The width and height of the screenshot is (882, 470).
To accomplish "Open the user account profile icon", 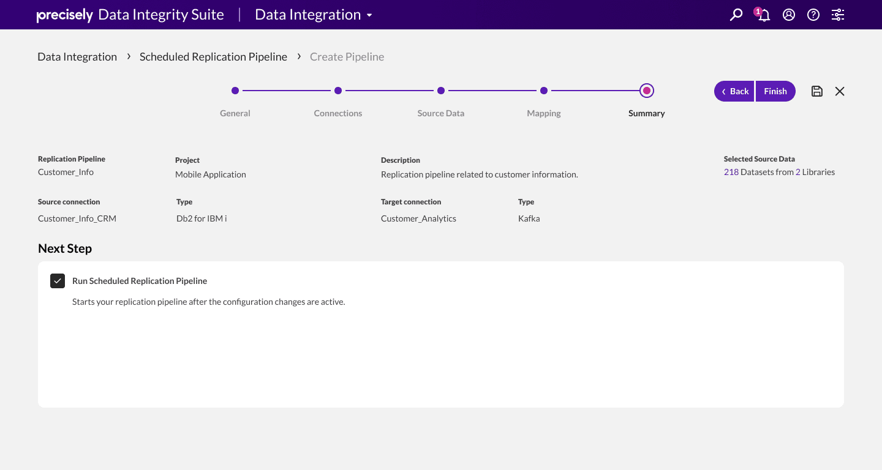I will (789, 15).
